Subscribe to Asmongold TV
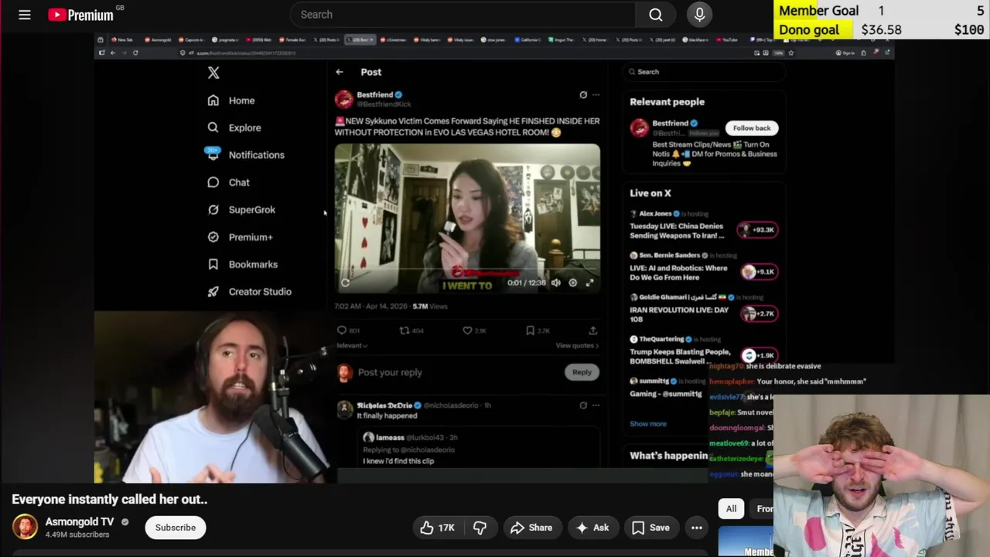Viewport: 990px width, 557px height. 176,528
